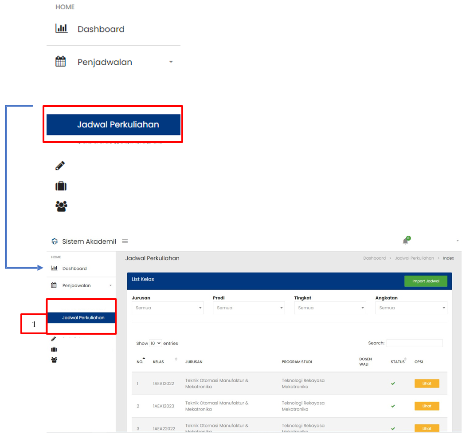
Task: Click the pencil icon in enlarged sidebar
Action: coord(60,166)
